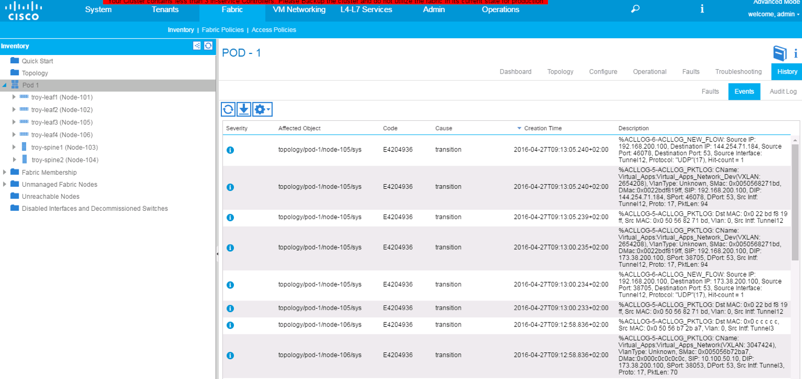Expand Fabric Membership folder

pos(4,172)
